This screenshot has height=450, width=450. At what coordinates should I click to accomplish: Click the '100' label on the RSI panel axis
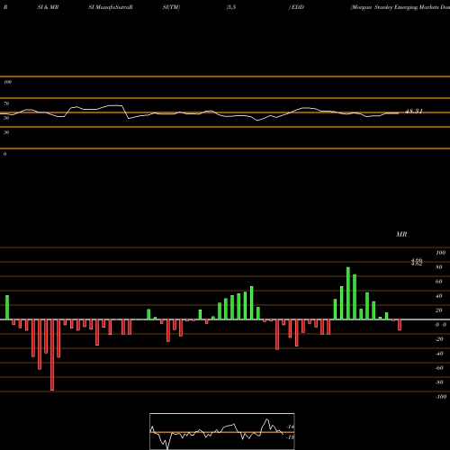(x=7, y=82)
